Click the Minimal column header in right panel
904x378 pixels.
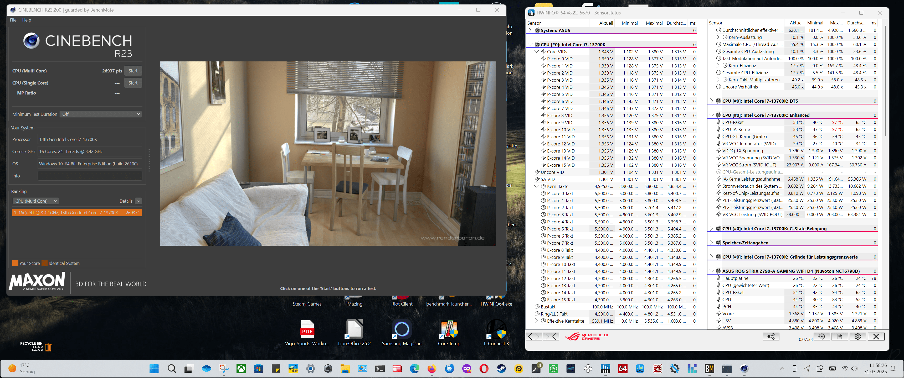[x=815, y=23]
